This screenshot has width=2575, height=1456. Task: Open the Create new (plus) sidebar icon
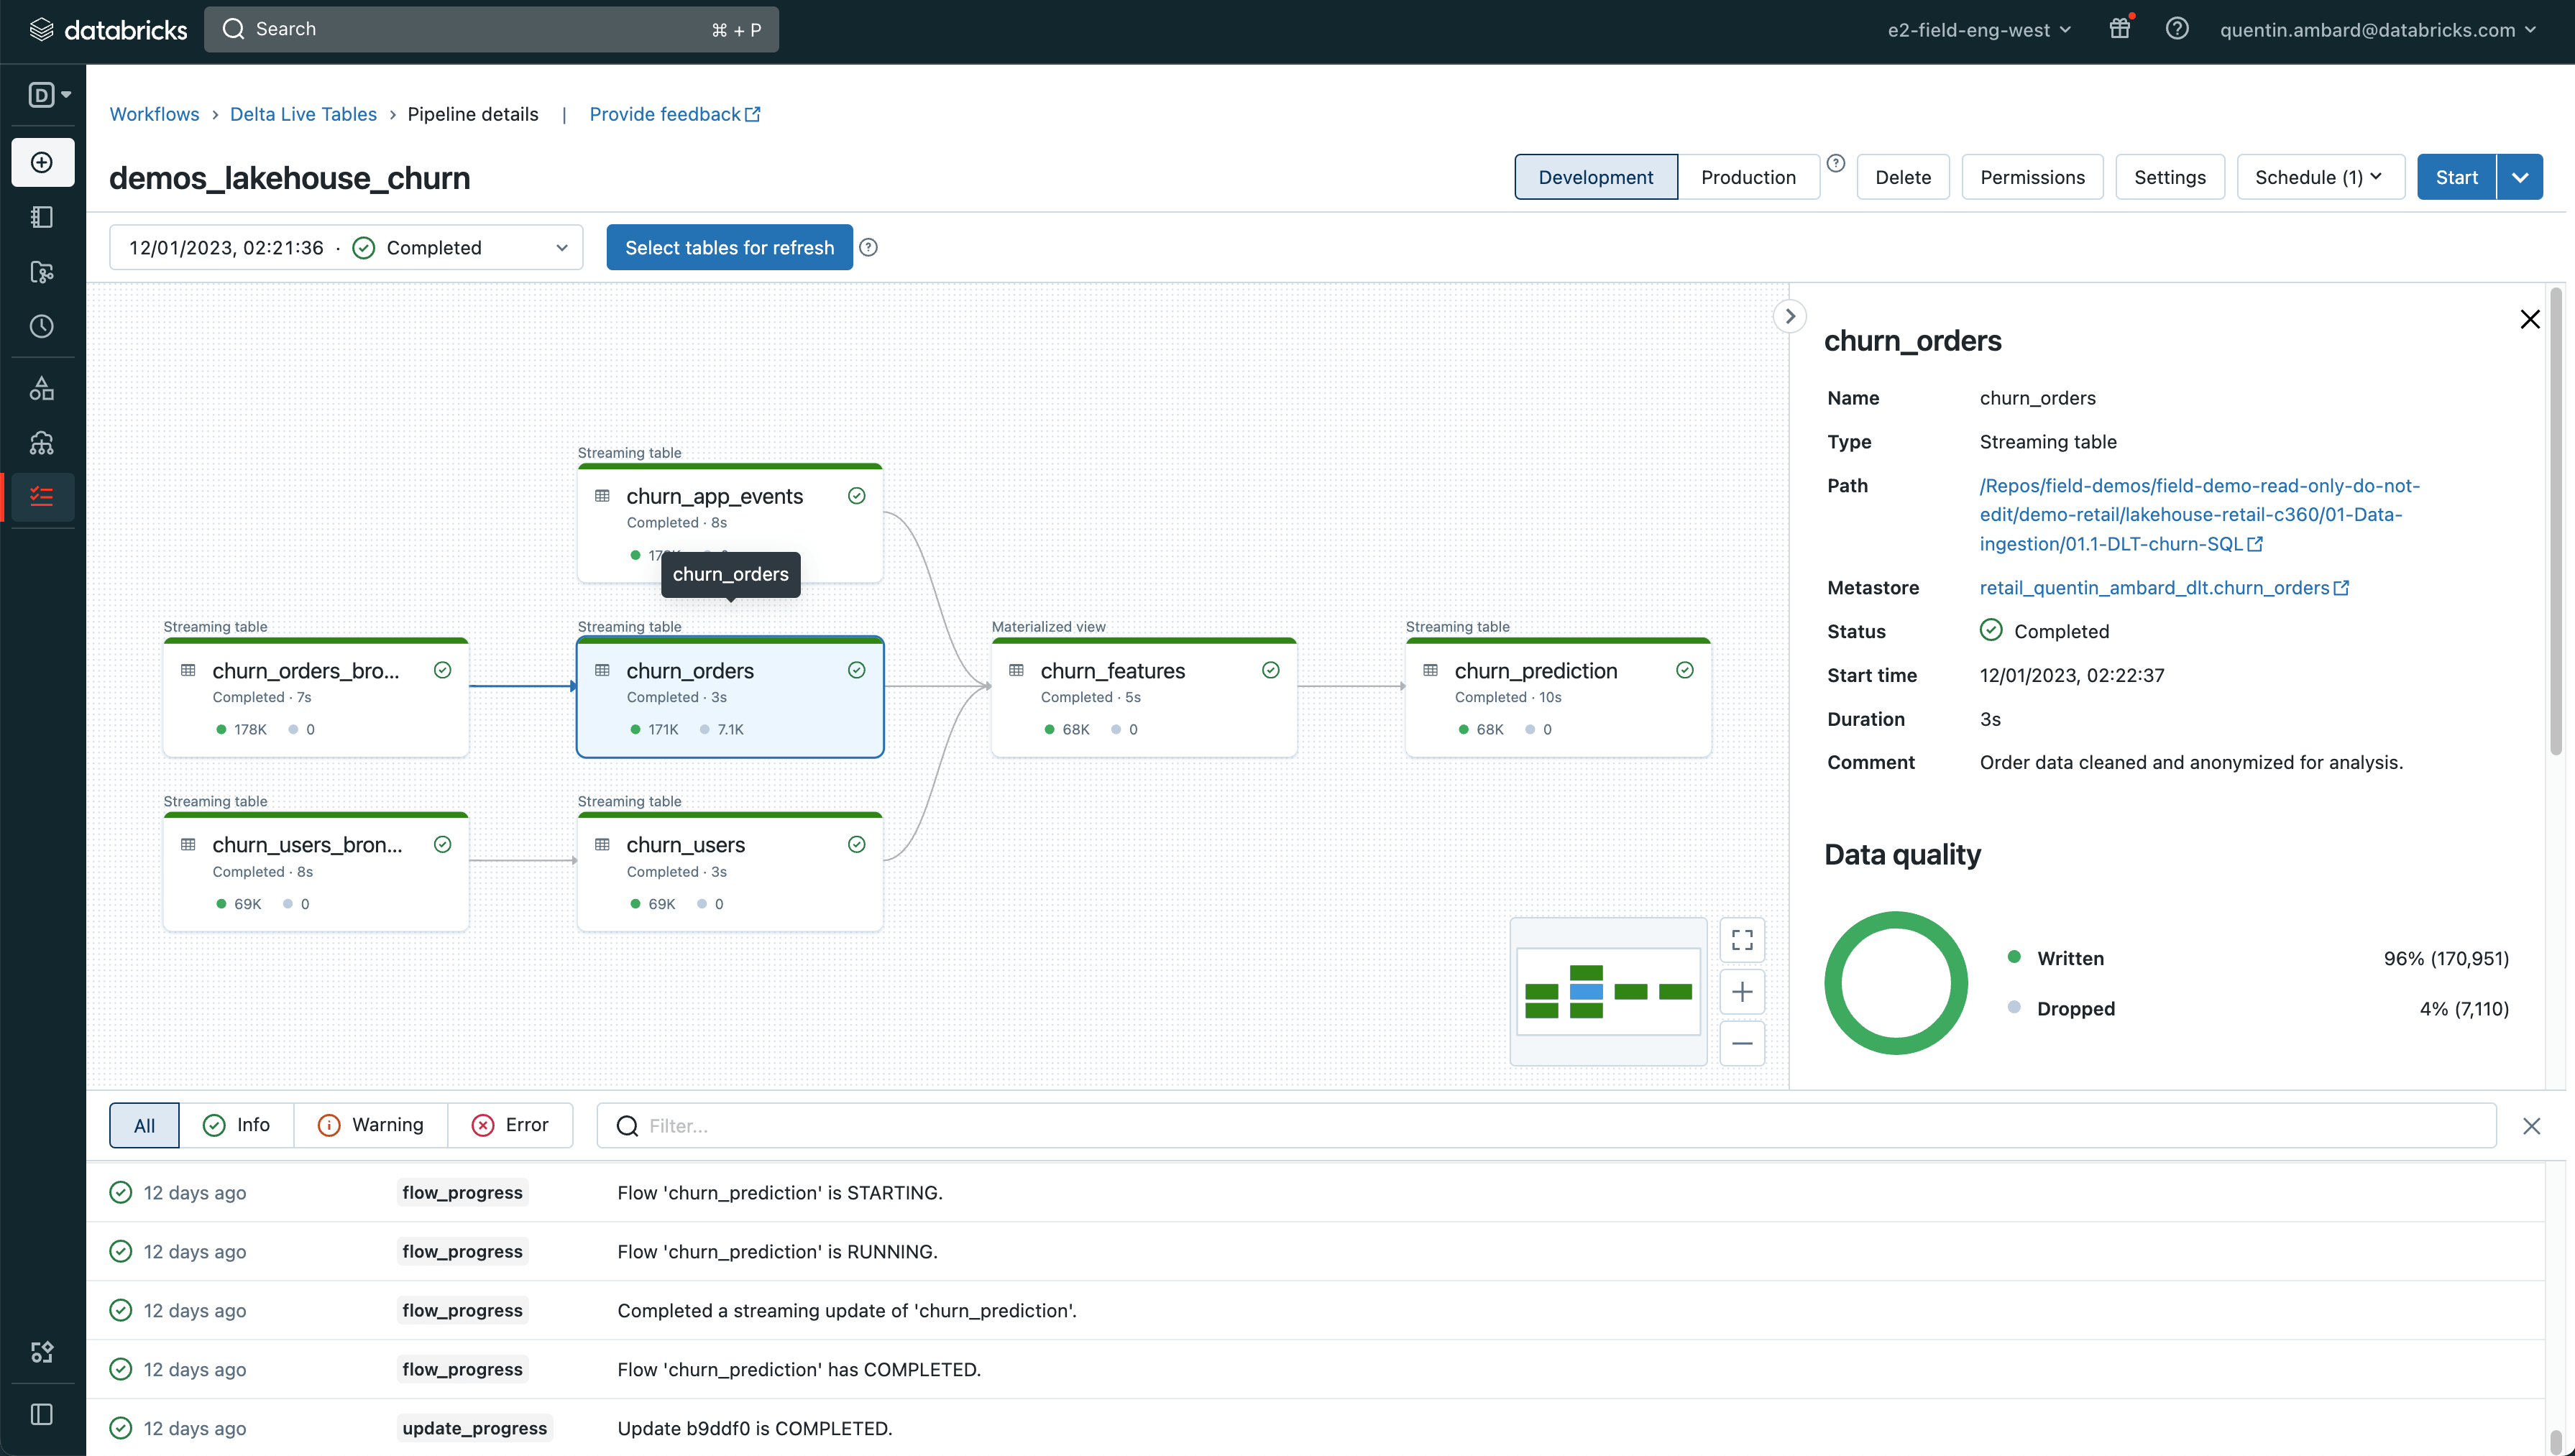(42, 162)
